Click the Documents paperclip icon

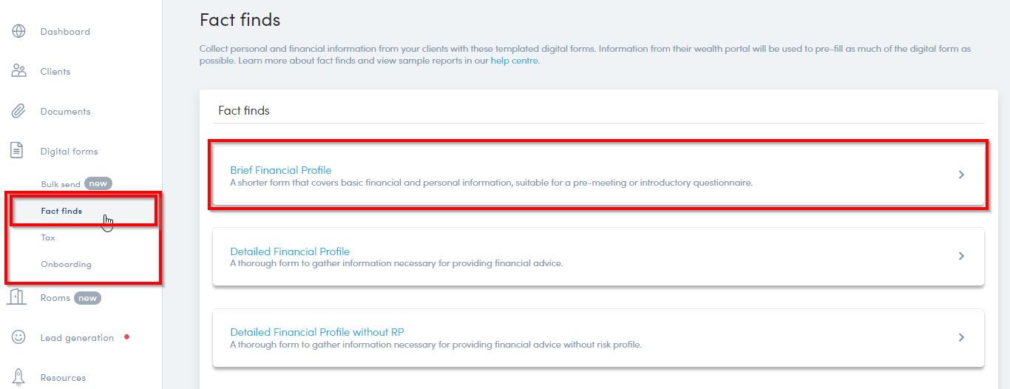click(18, 112)
